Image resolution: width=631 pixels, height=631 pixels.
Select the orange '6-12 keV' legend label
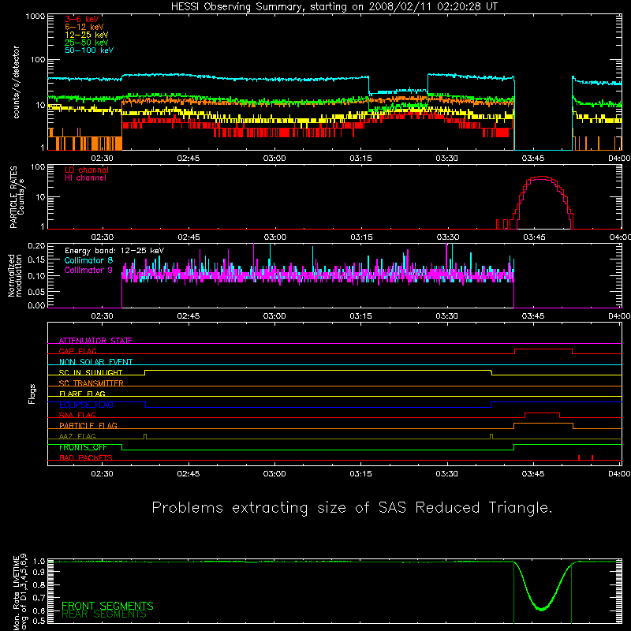(x=84, y=27)
